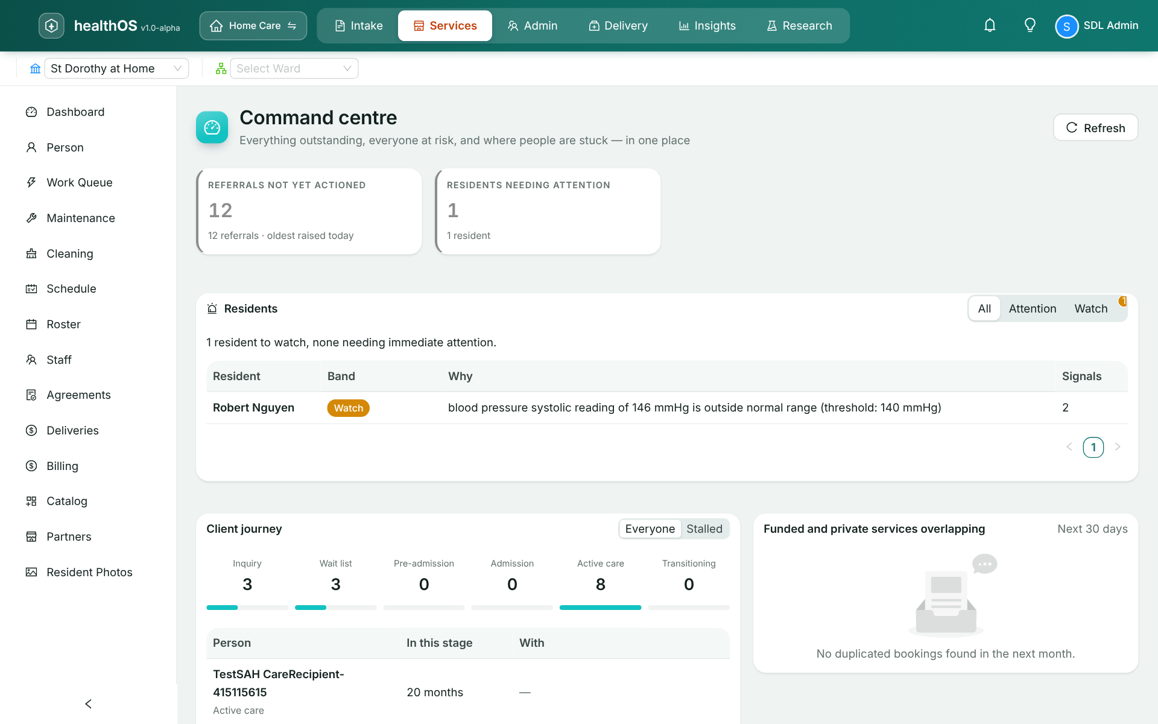The image size is (1158, 724).
Task: Show Everyone in client journey
Action: [x=650, y=529]
